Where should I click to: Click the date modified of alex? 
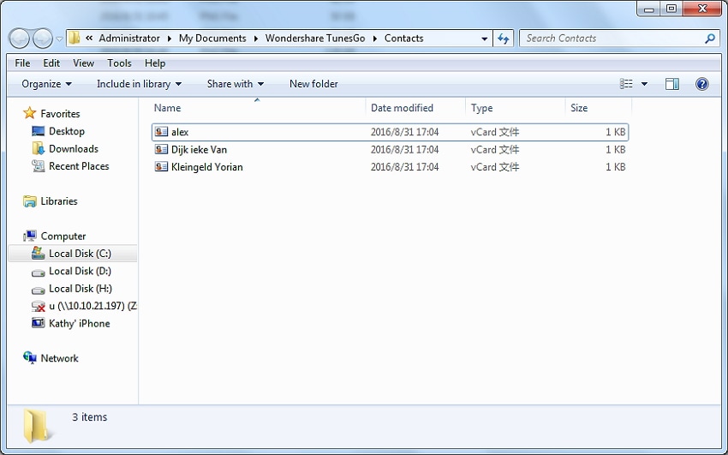coord(404,132)
